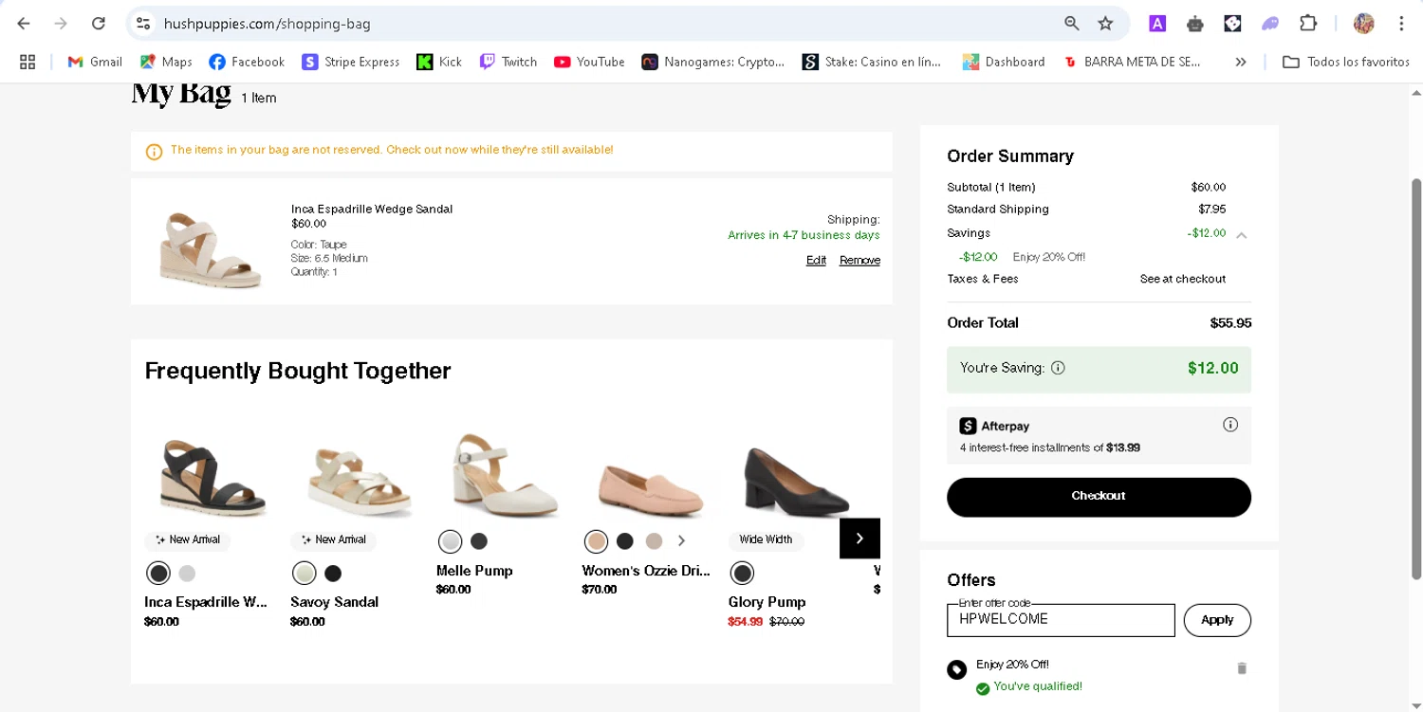
Task: Advance Frequently Bought Together carousel
Action: click(859, 539)
